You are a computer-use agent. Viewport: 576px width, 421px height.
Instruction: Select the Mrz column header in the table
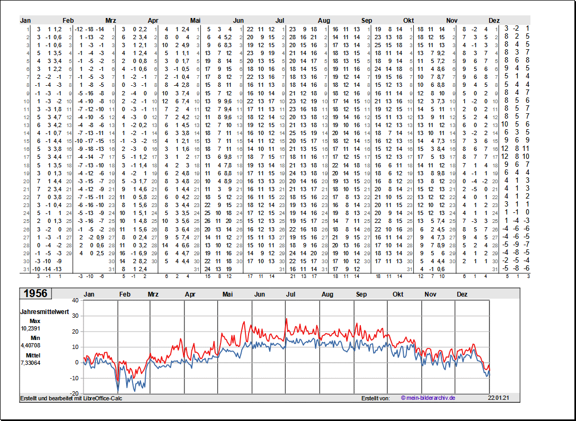111,21
